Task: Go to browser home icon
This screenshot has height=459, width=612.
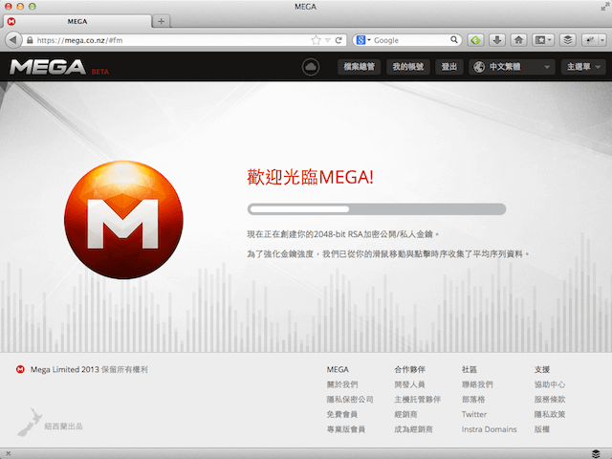Action: pos(518,40)
